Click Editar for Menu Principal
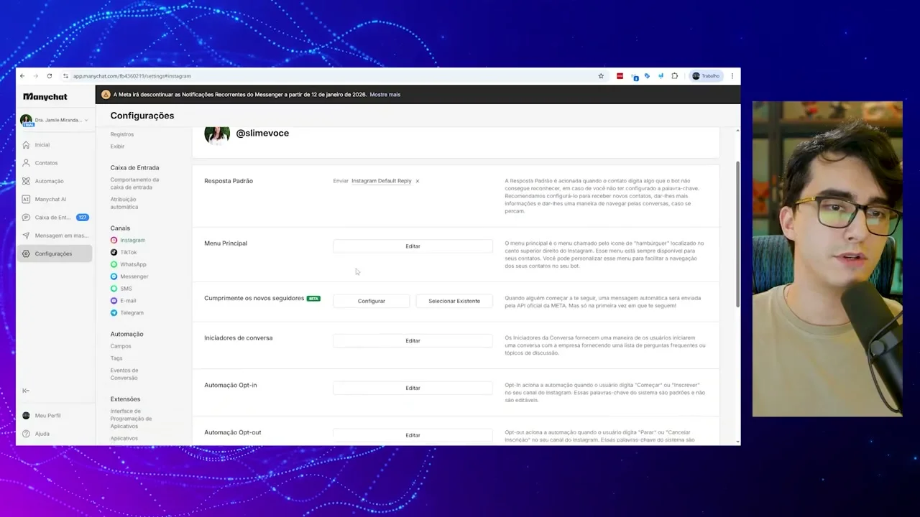Image resolution: width=920 pixels, height=517 pixels. 413,246
